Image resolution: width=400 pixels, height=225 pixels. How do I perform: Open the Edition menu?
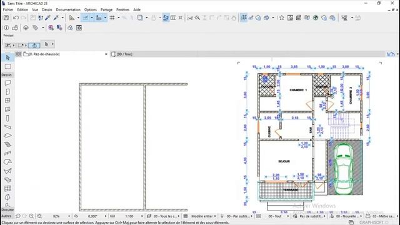[22, 10]
